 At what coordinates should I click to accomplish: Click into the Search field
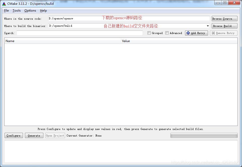point(80,33)
